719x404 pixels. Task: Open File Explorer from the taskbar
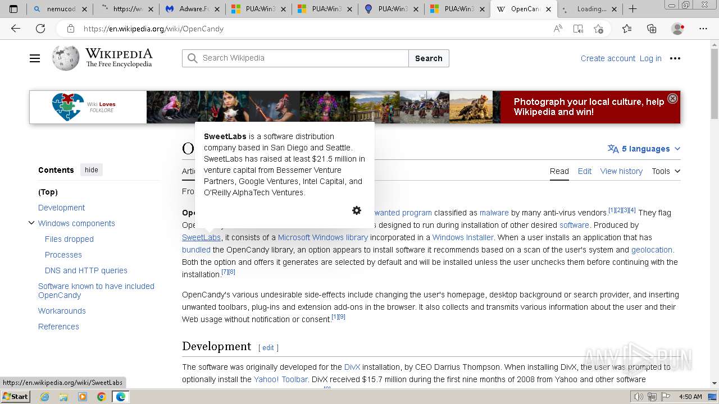click(x=63, y=397)
